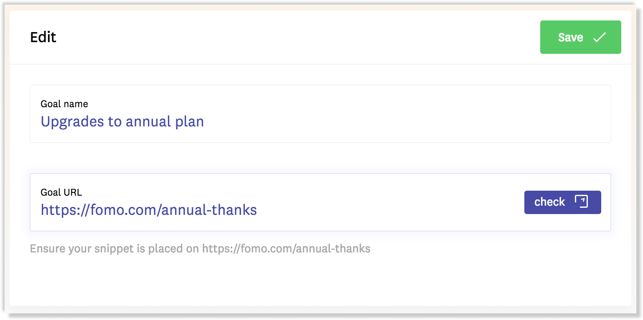The width and height of the screenshot is (643, 320).
Task: Click the "Ensure your snippet is placed" hint
Action: pyautogui.click(x=200, y=249)
